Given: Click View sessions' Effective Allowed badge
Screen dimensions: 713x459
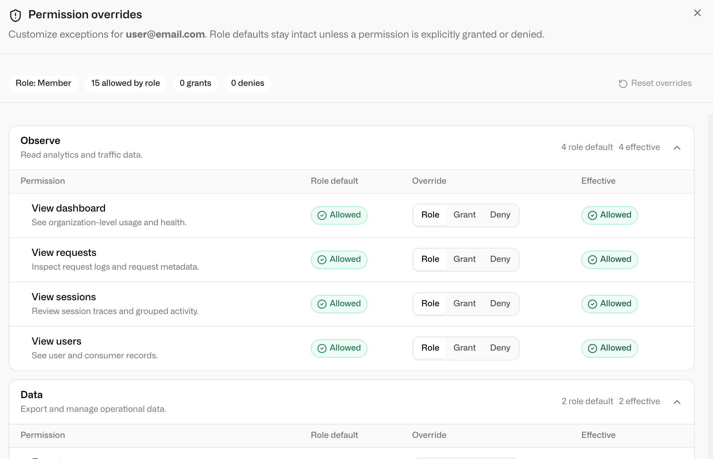Looking at the screenshot, I should 609,304.
